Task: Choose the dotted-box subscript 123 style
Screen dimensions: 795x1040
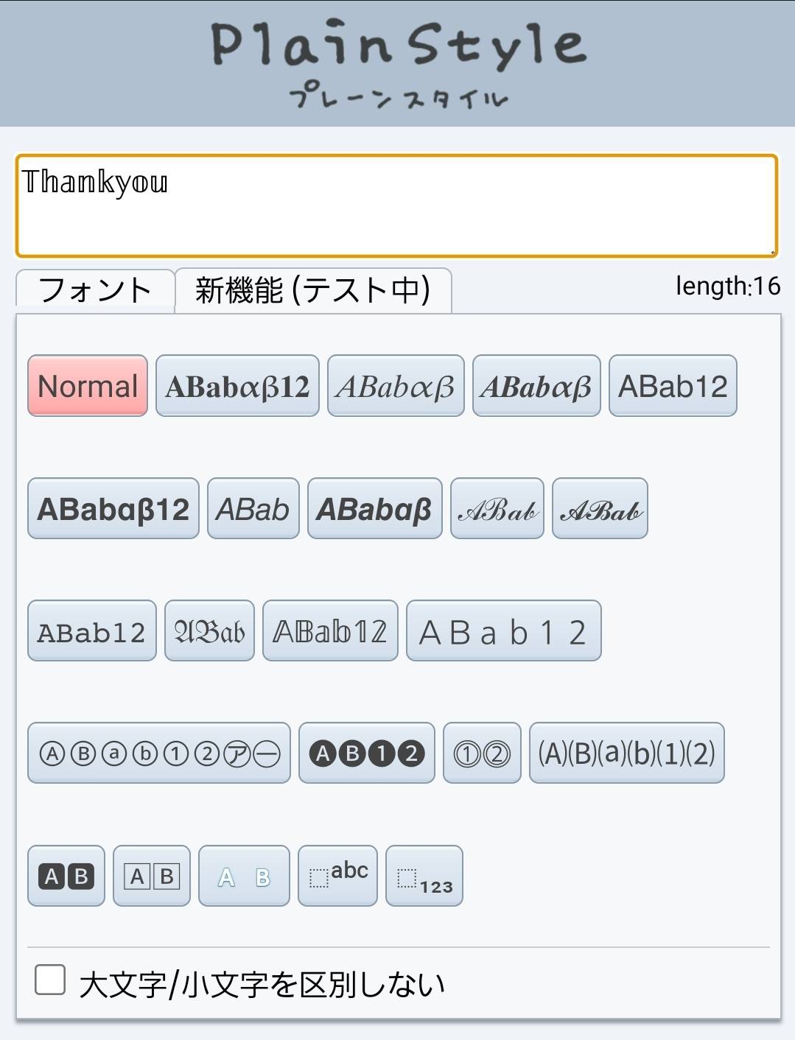Action: (424, 876)
